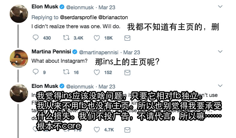Like the tweet with 4.7K likes
236x138 pixels.
pos(97,130)
